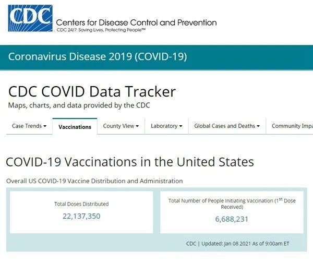Click the caret arrow beside Laboratory
This screenshot has height=263, width=313.
point(180,126)
